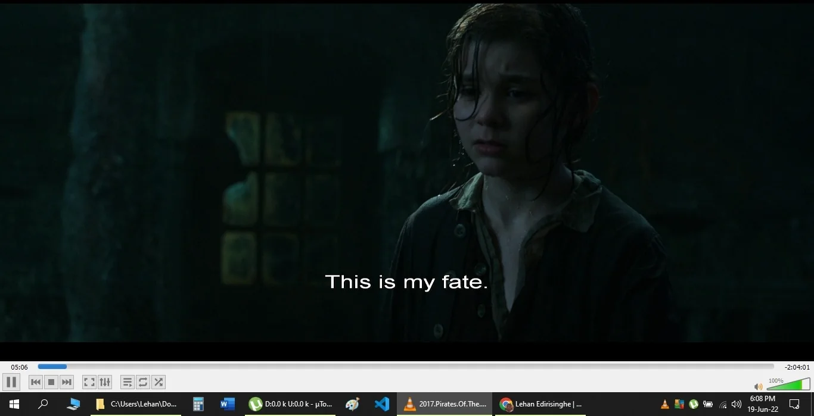Switch to the µTorrent taskbar window
The image size is (814, 416).
coord(290,405)
